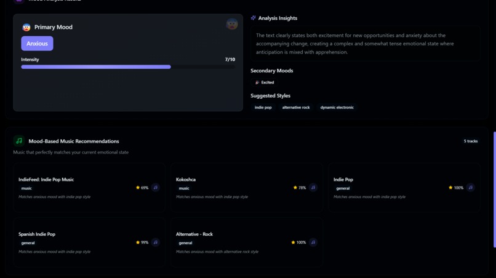The width and height of the screenshot is (496, 278).
Task: Click the intensity progress bar
Action: pos(128,67)
